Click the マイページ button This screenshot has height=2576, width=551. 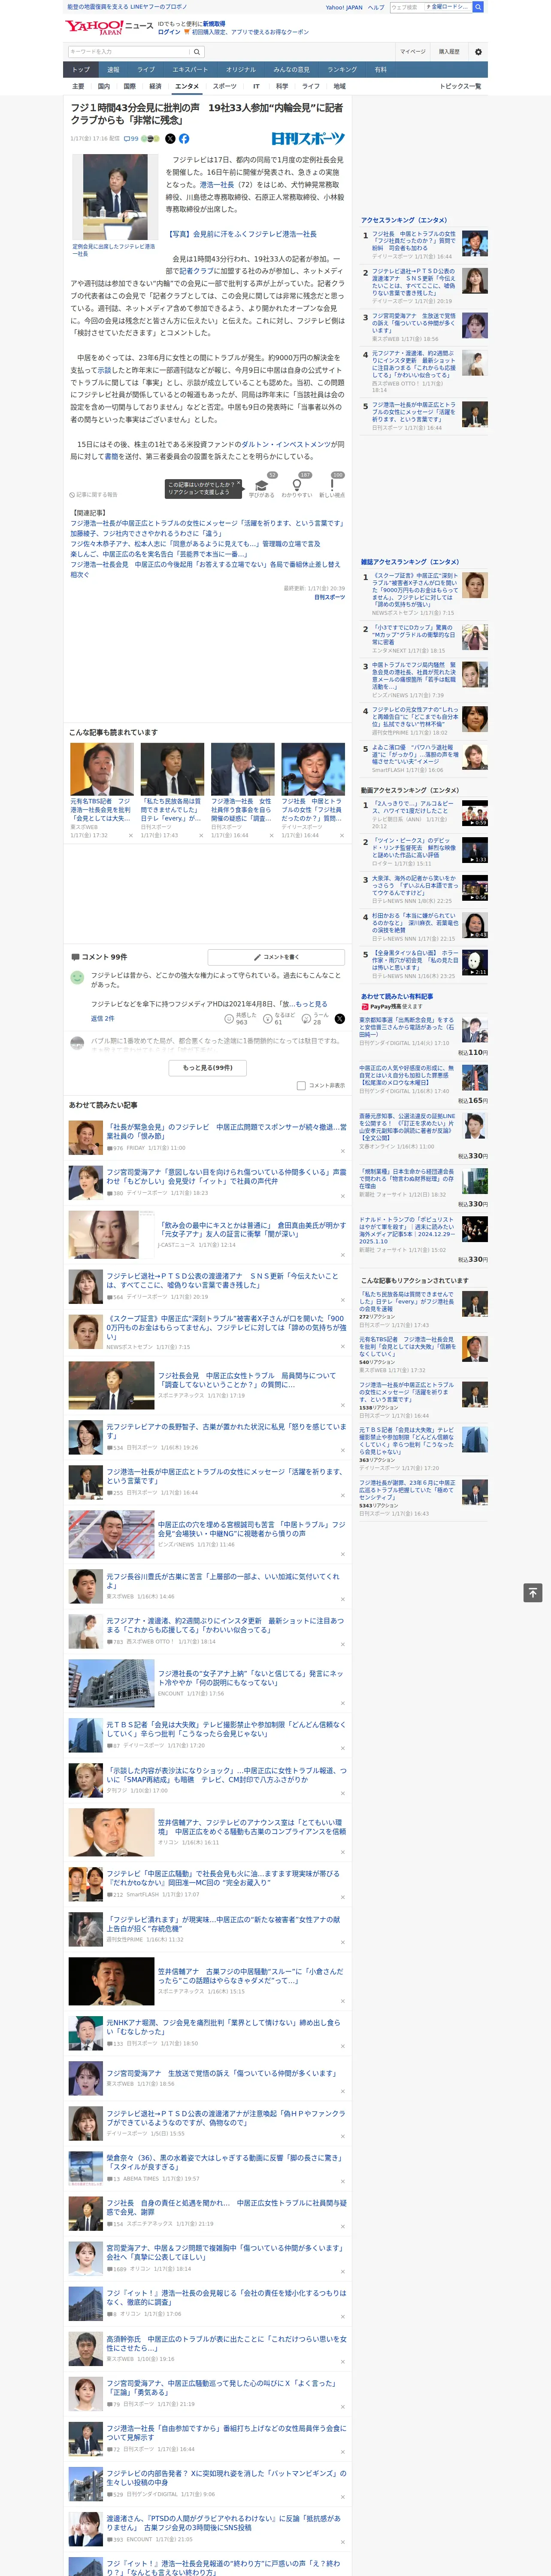(x=413, y=52)
